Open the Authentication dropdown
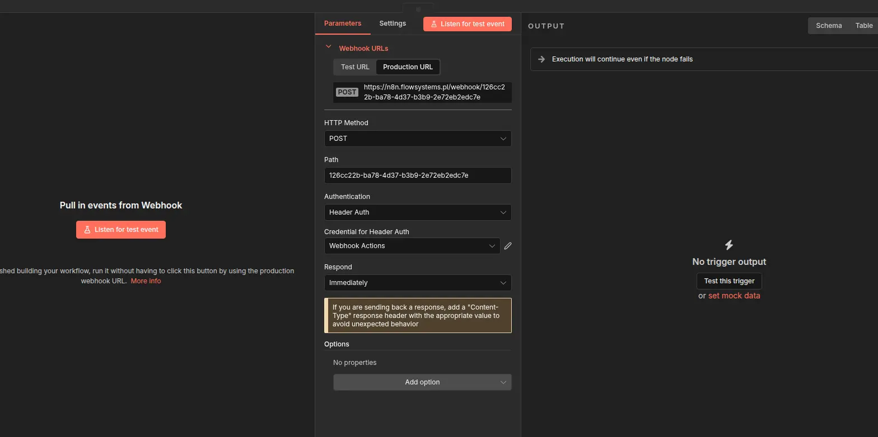 418,212
